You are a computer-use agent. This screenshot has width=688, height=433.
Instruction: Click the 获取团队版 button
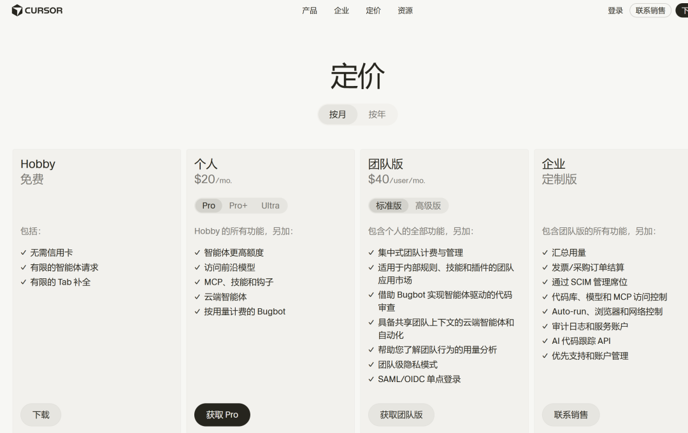pyautogui.click(x=401, y=415)
